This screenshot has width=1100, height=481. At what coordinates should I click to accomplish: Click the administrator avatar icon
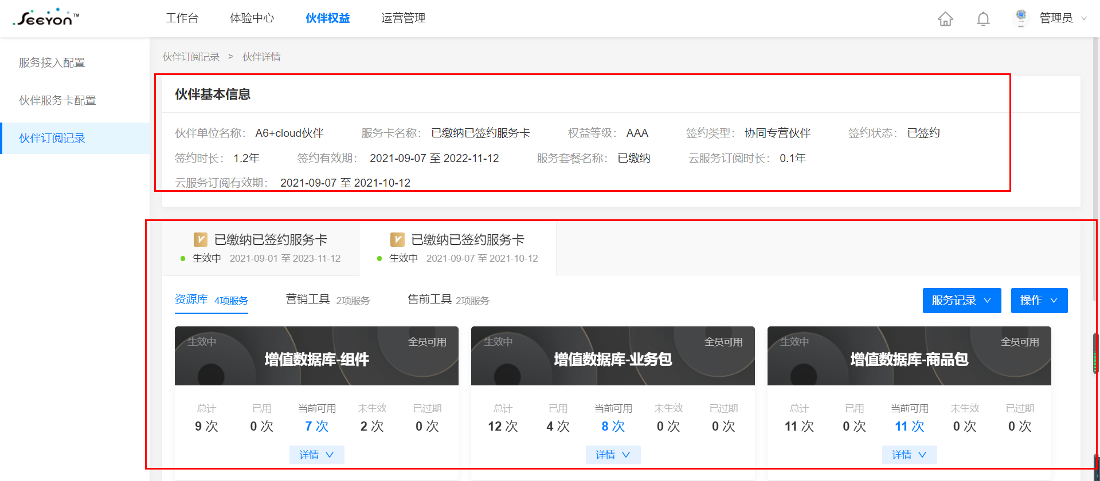(1021, 18)
